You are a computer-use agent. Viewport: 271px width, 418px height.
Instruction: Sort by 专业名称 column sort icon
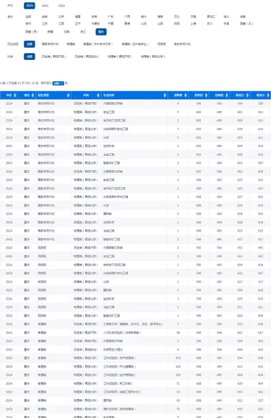click(x=165, y=95)
